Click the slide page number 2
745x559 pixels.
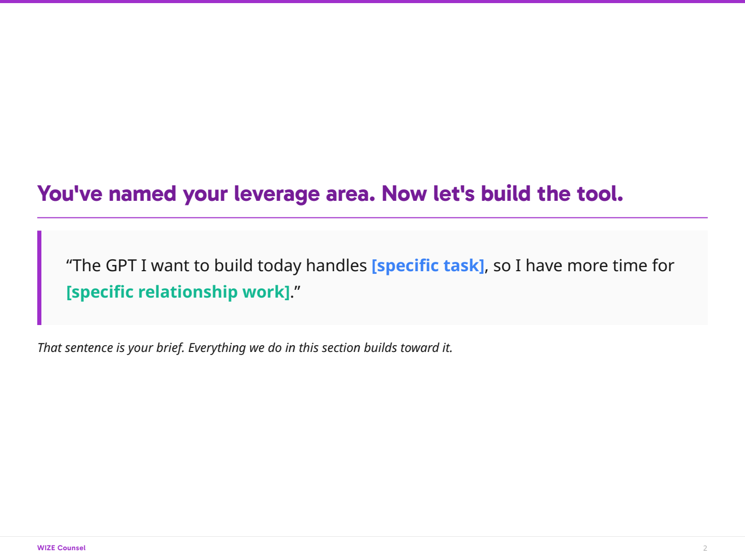705,548
